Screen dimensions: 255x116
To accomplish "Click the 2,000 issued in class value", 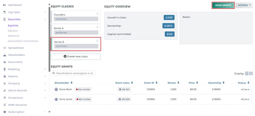I will 169,18.
